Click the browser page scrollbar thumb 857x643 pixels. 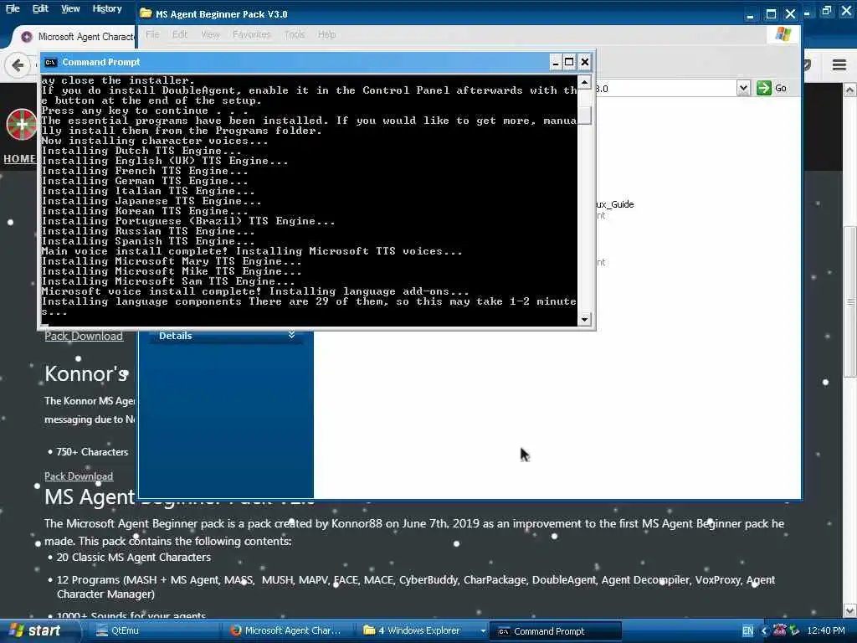pyautogui.click(x=850, y=301)
